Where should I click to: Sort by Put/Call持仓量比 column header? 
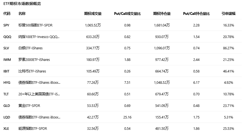196,13
